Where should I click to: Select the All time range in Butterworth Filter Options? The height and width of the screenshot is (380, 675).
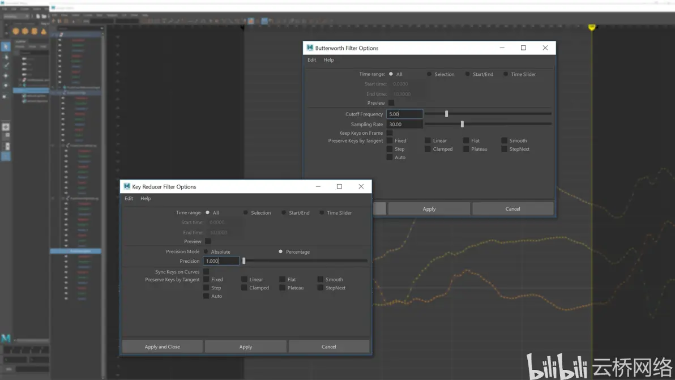coord(391,74)
